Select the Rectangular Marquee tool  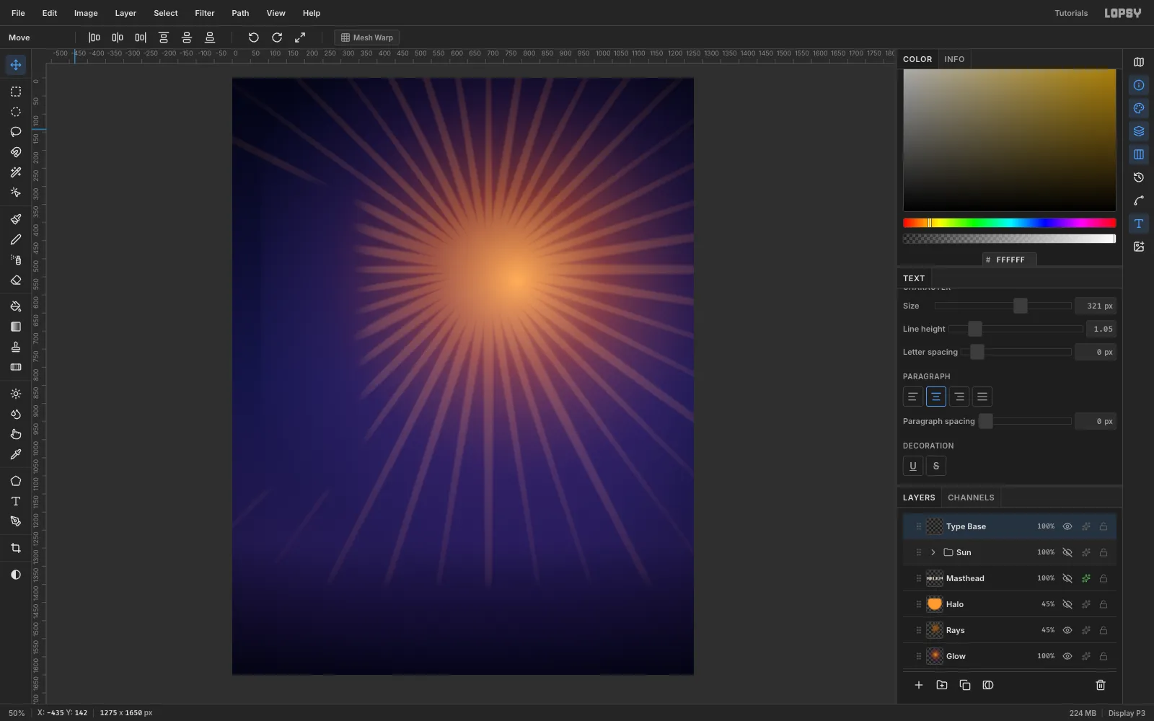pos(16,92)
